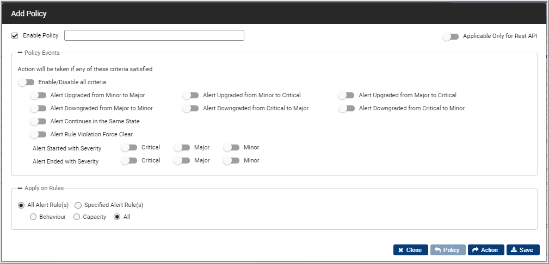The height and width of the screenshot is (264, 549).
Task: Choose the Capacity radio option
Action: 77,217
